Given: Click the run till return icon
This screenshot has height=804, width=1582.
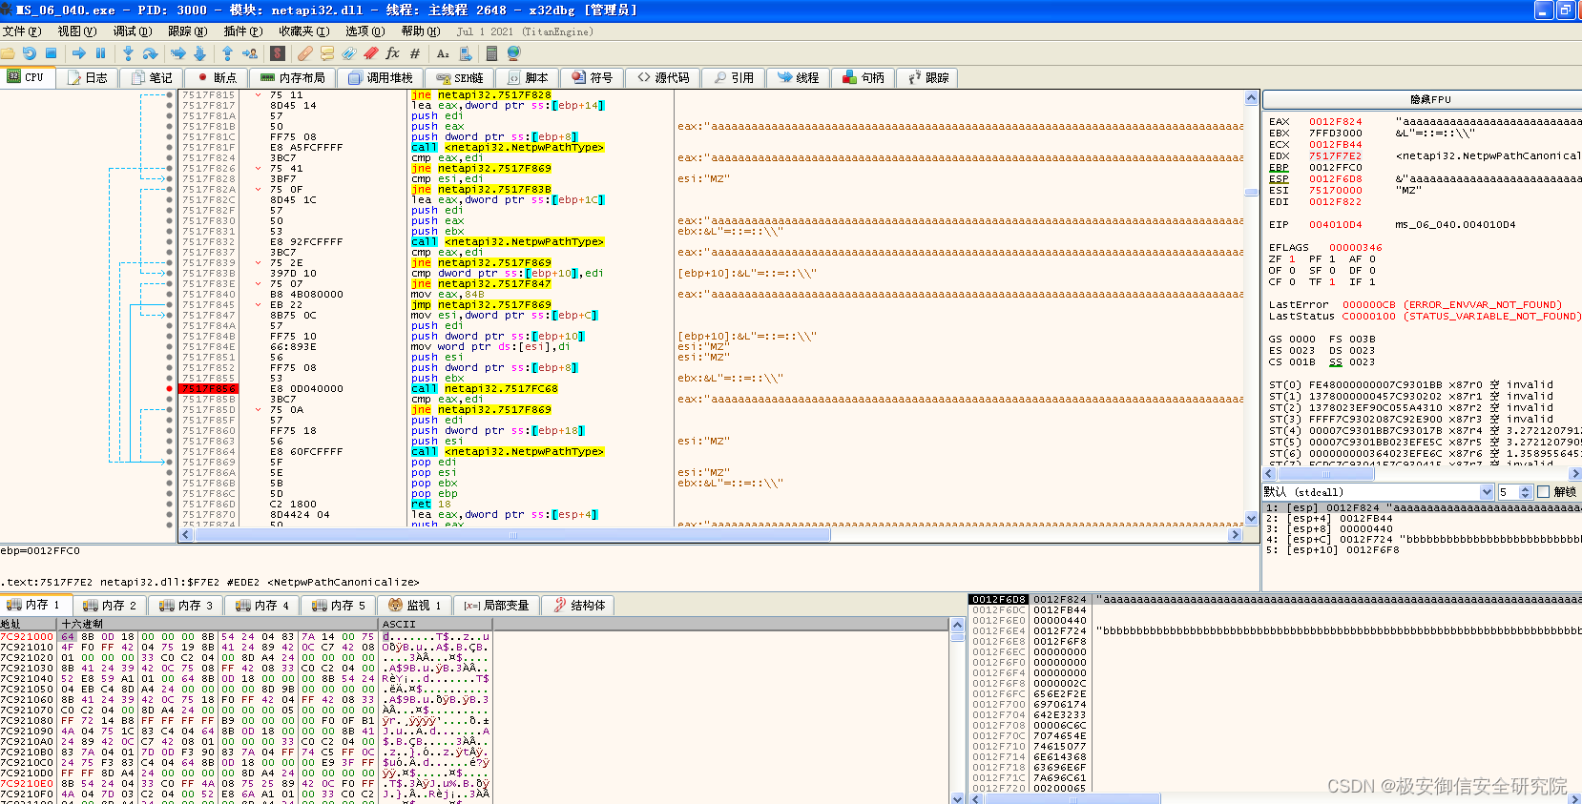Looking at the screenshot, I should tap(228, 53).
